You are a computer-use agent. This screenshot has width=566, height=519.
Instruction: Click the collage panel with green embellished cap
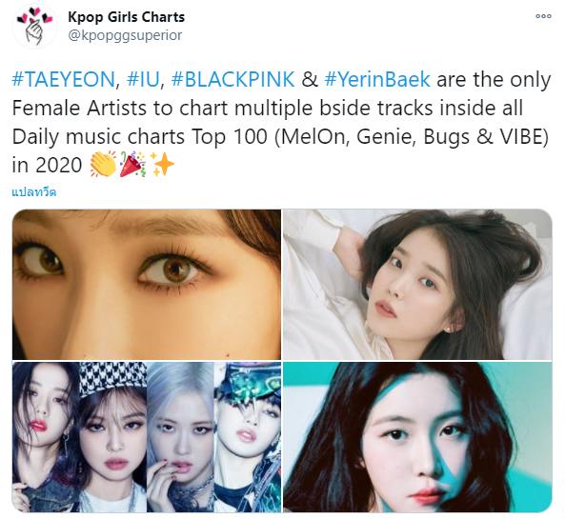[x=247, y=437]
